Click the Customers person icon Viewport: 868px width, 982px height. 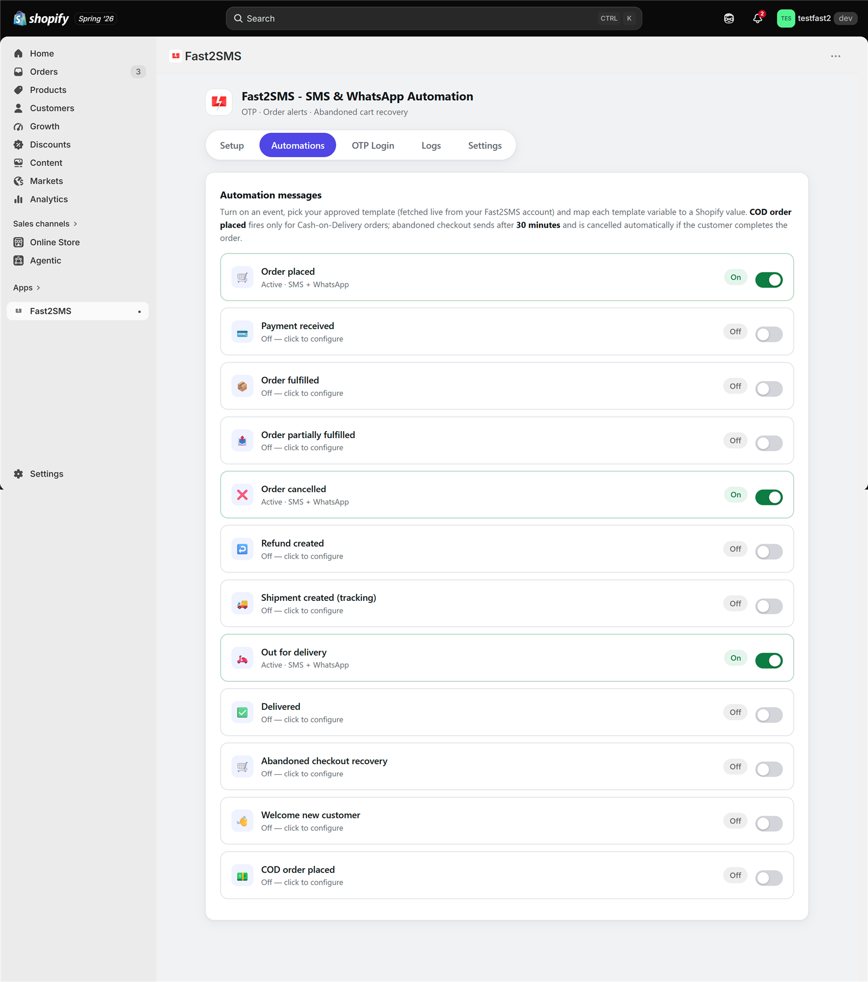point(18,108)
